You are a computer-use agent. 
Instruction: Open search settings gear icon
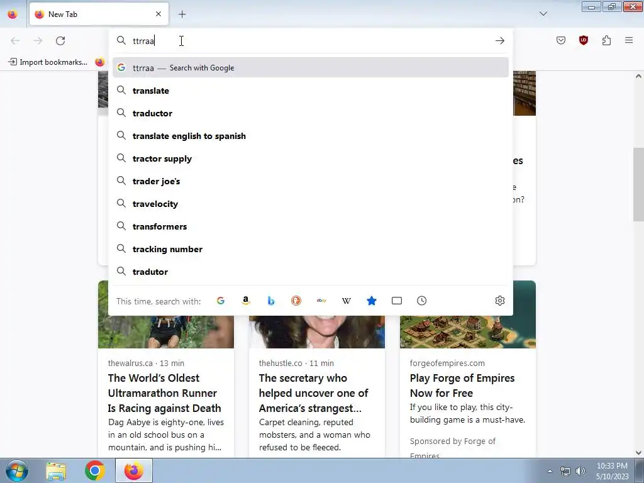500,301
